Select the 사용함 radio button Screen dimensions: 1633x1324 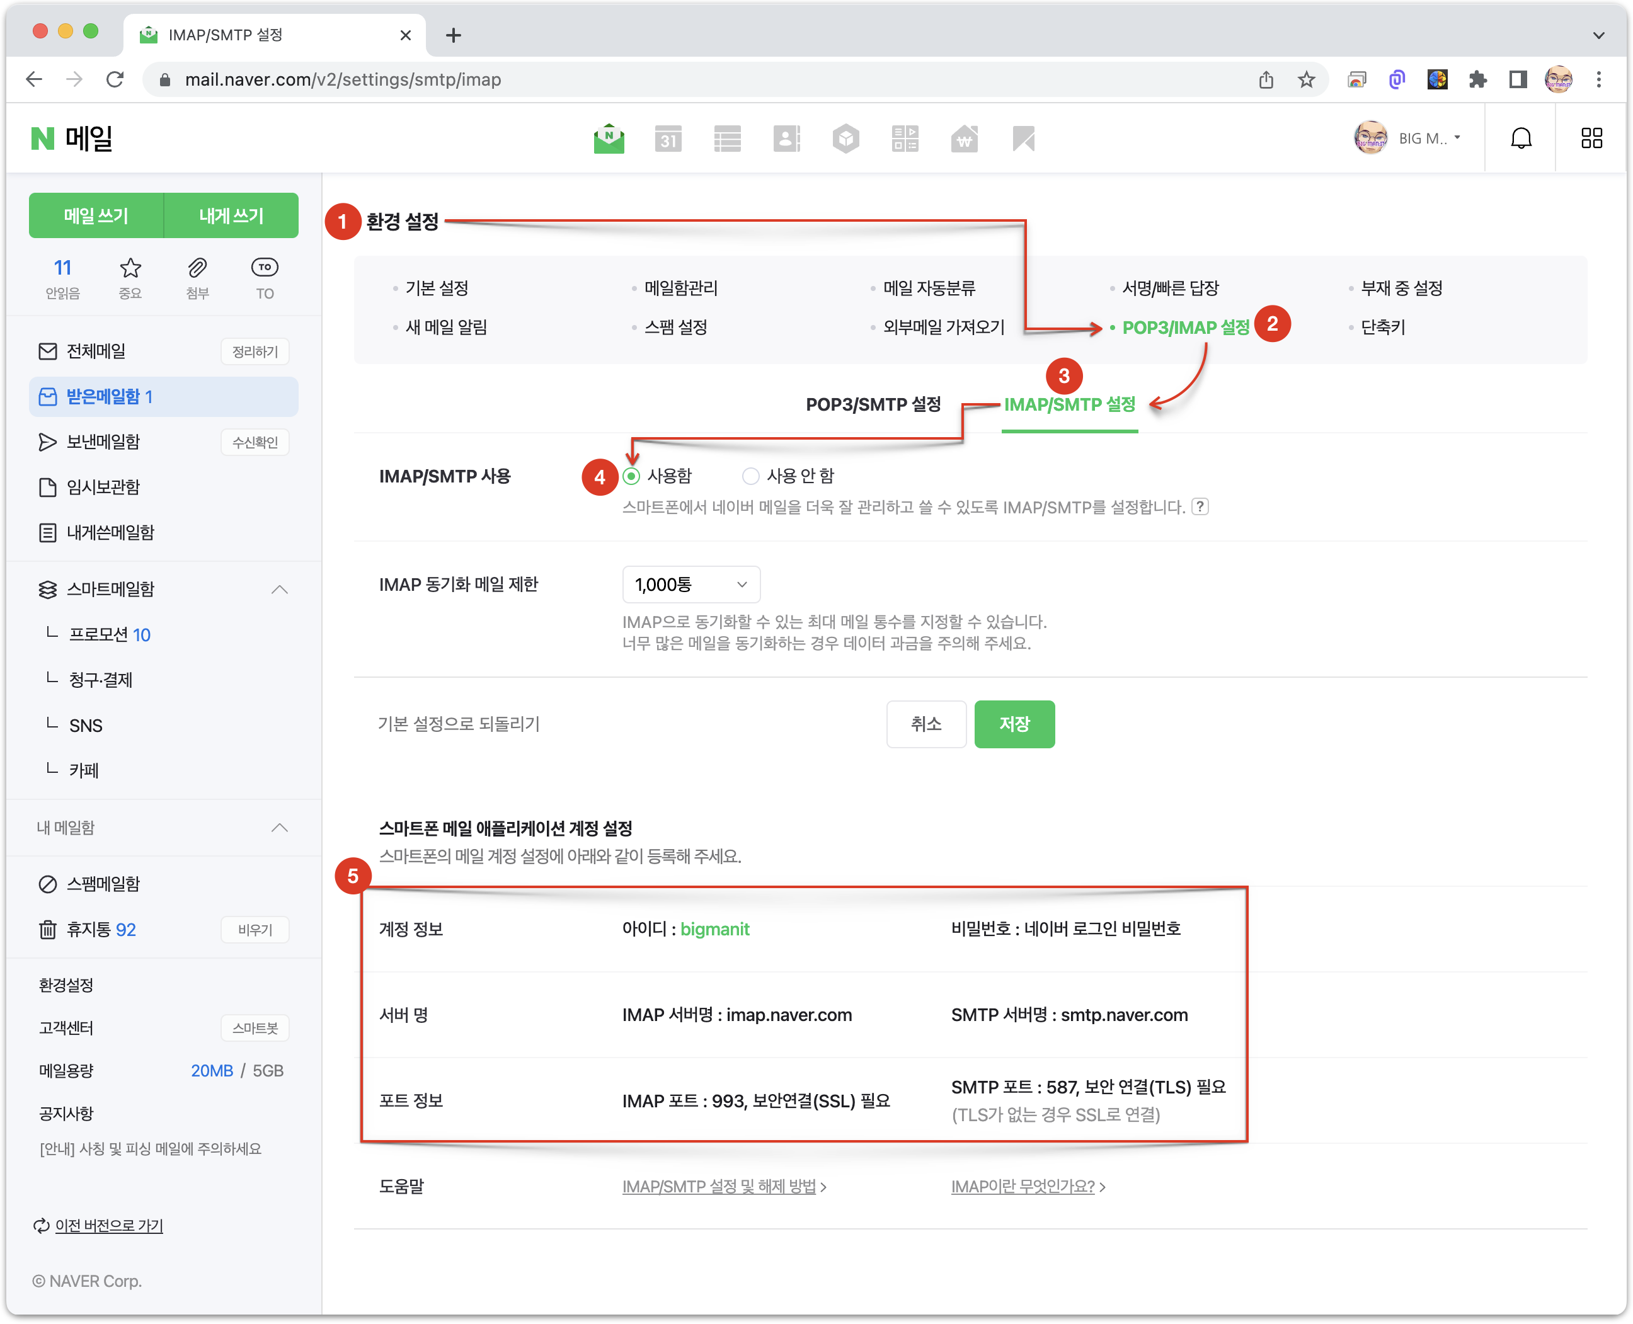(631, 476)
